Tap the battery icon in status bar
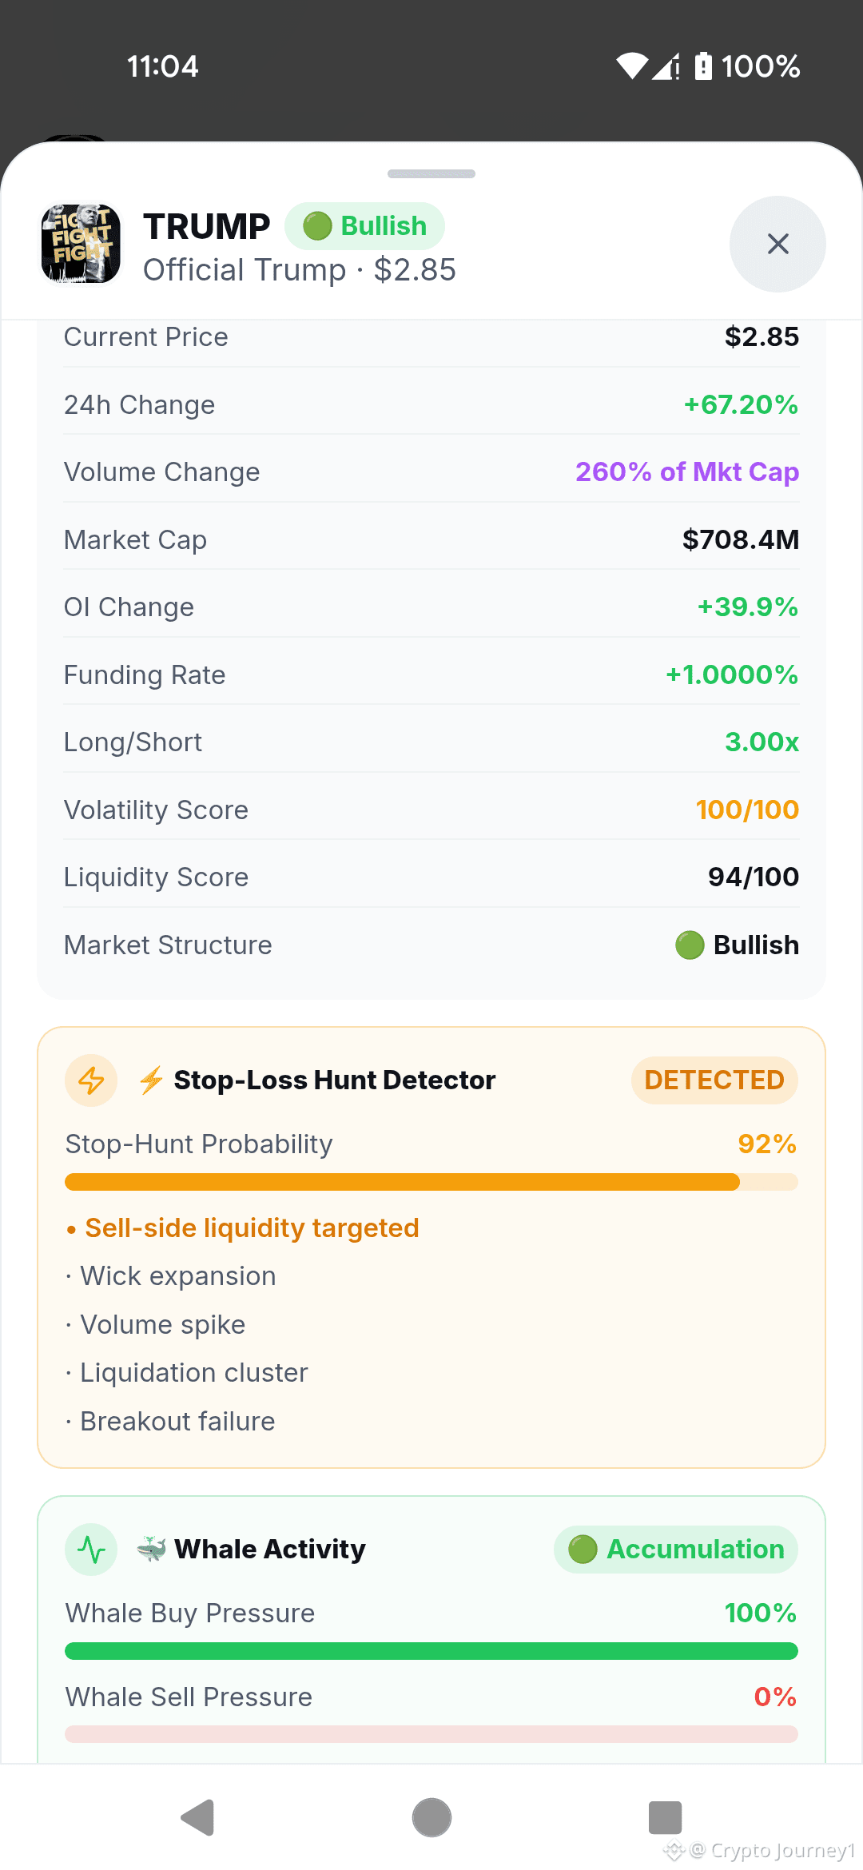863x1870 pixels. pyautogui.click(x=703, y=66)
